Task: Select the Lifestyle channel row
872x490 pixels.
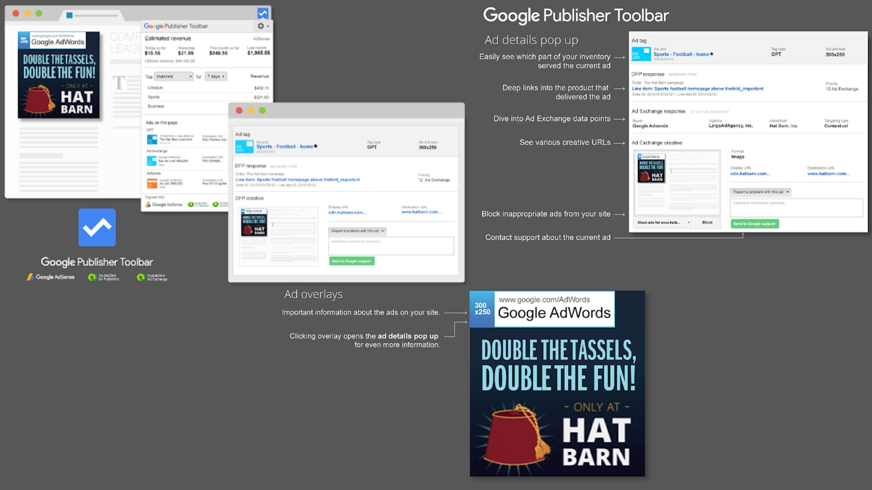Action: (x=208, y=88)
